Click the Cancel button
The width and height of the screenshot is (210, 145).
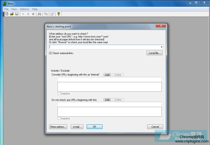click(x=155, y=127)
